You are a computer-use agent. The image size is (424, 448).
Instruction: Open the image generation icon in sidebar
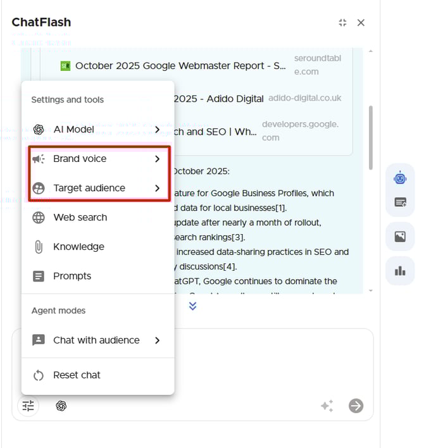point(400,237)
